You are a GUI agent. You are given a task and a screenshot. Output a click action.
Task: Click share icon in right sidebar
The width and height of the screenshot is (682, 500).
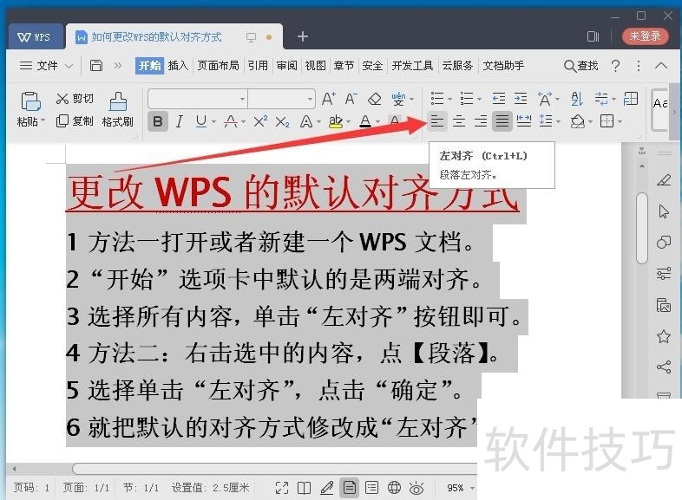click(664, 367)
